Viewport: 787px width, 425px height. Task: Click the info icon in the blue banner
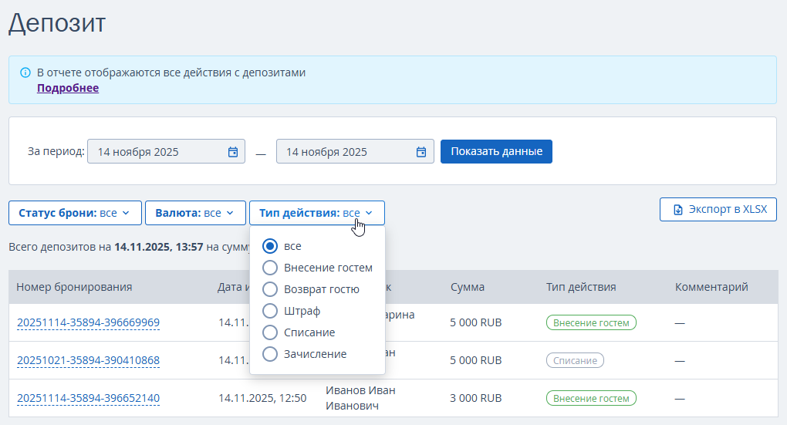coord(25,73)
